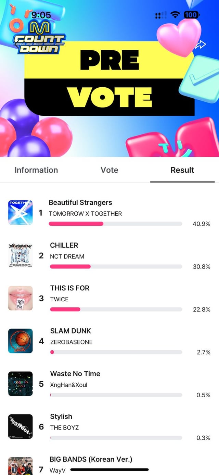Click the NCT DREAM result progress bar
The image size is (219, 475).
[116, 267]
